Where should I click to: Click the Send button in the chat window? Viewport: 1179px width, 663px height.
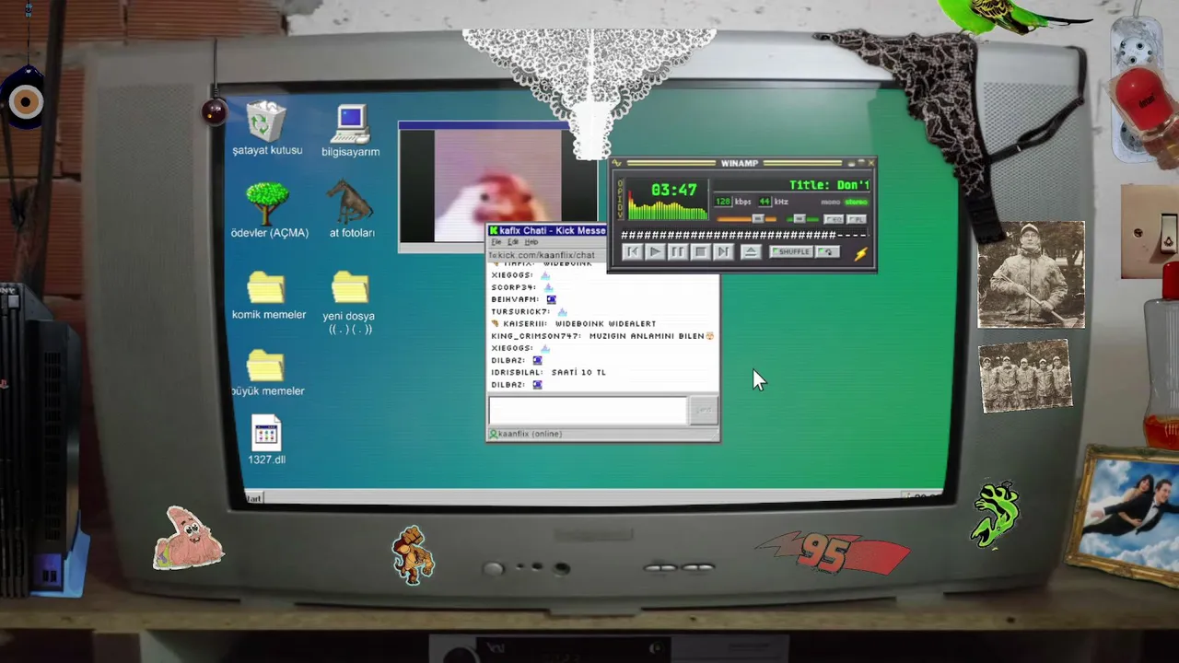coord(704,411)
